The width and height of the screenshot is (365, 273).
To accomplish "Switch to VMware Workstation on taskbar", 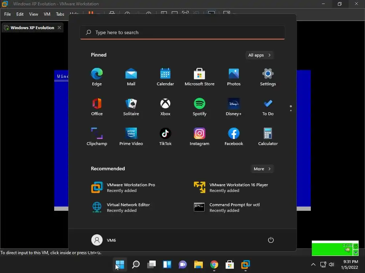I will tap(245, 264).
